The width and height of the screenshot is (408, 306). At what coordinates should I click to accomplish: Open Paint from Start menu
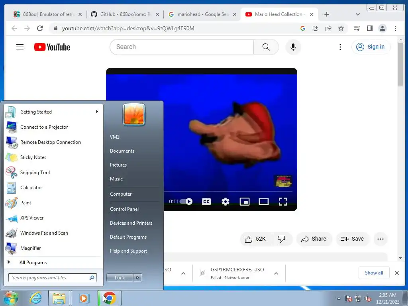click(x=53, y=203)
